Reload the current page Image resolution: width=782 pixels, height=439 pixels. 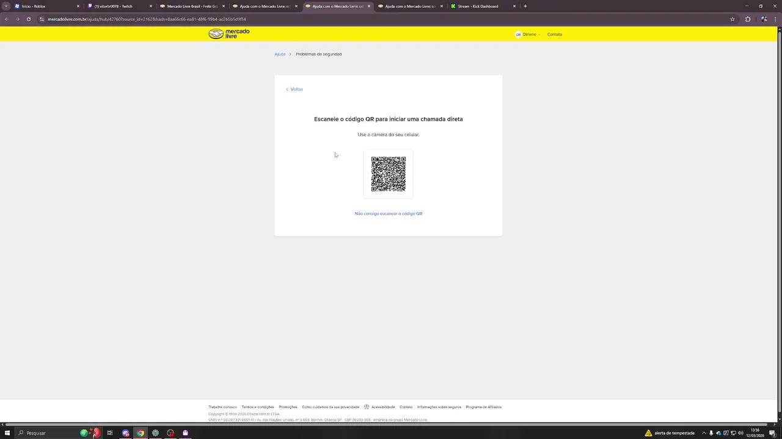29,19
